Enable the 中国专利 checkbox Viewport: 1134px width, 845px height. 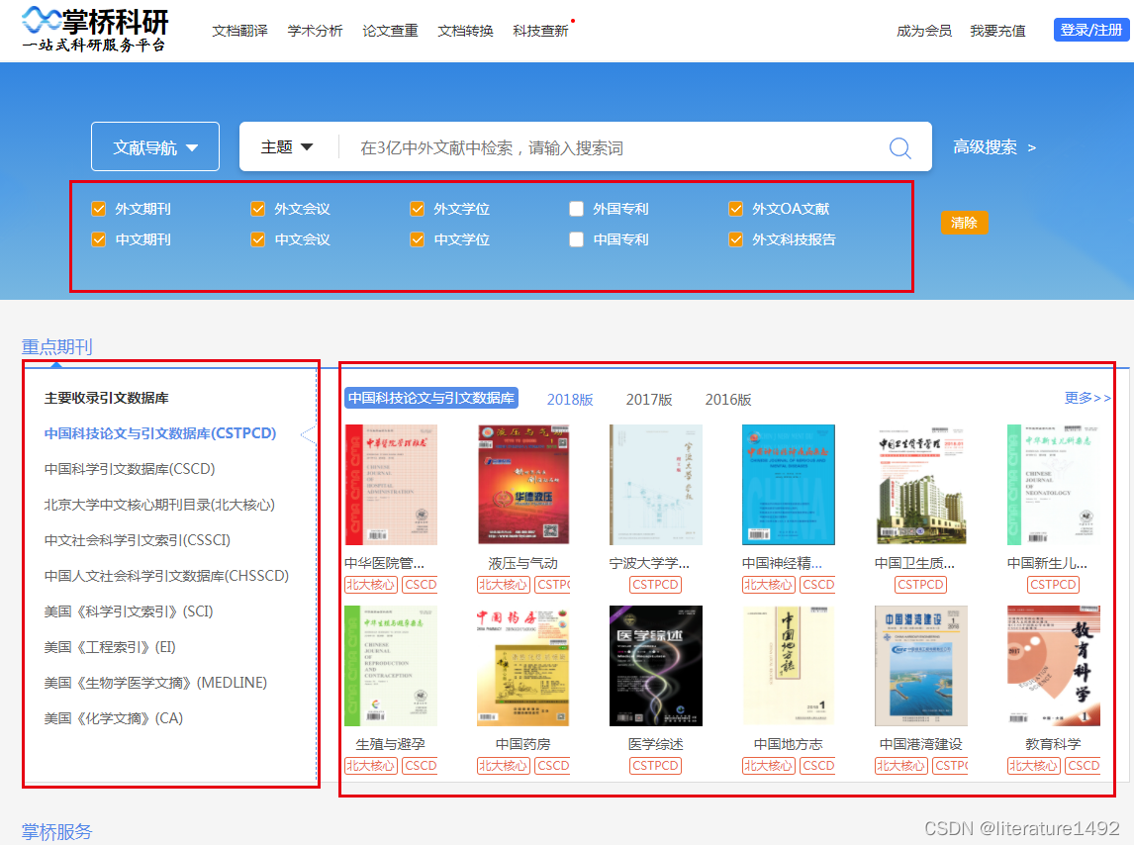tap(577, 239)
